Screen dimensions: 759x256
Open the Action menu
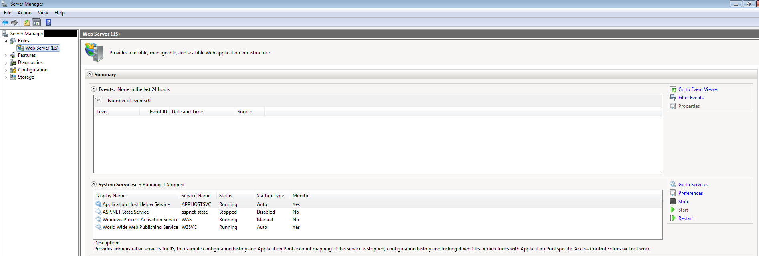[24, 13]
